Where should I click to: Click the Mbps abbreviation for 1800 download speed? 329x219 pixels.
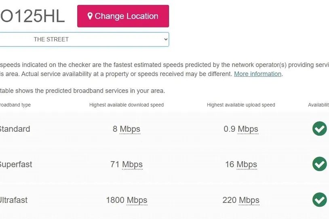pyautogui.click(x=137, y=200)
